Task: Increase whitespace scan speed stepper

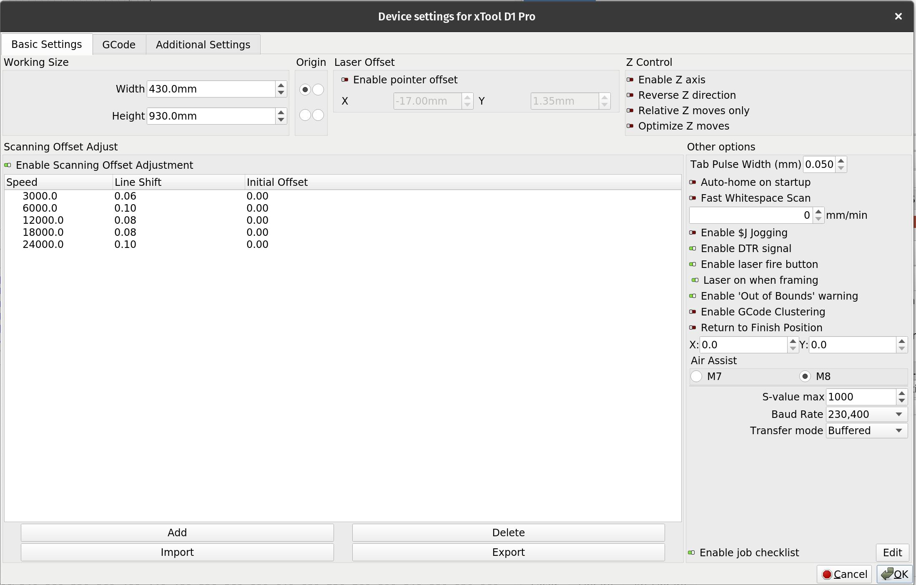Action: point(818,212)
